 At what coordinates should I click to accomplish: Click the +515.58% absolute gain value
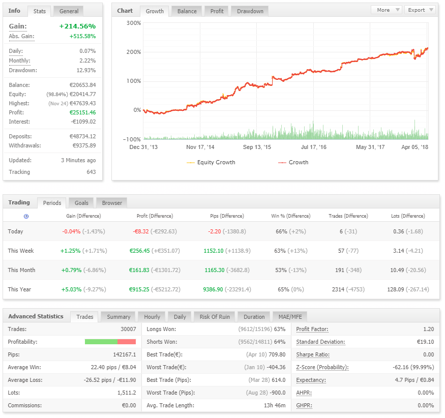click(x=82, y=36)
